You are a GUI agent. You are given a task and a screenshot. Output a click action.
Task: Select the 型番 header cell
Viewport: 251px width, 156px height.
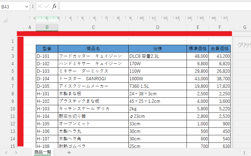point(47,48)
